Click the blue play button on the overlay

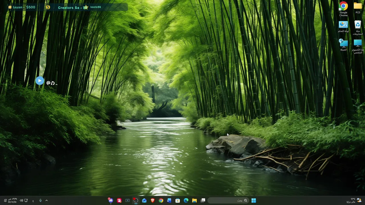coord(40,81)
